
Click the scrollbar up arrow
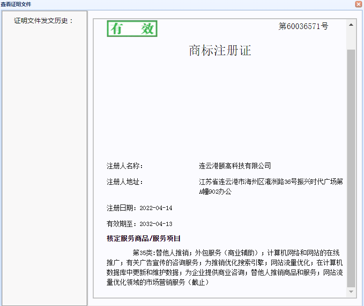pyautogui.click(x=351, y=25)
